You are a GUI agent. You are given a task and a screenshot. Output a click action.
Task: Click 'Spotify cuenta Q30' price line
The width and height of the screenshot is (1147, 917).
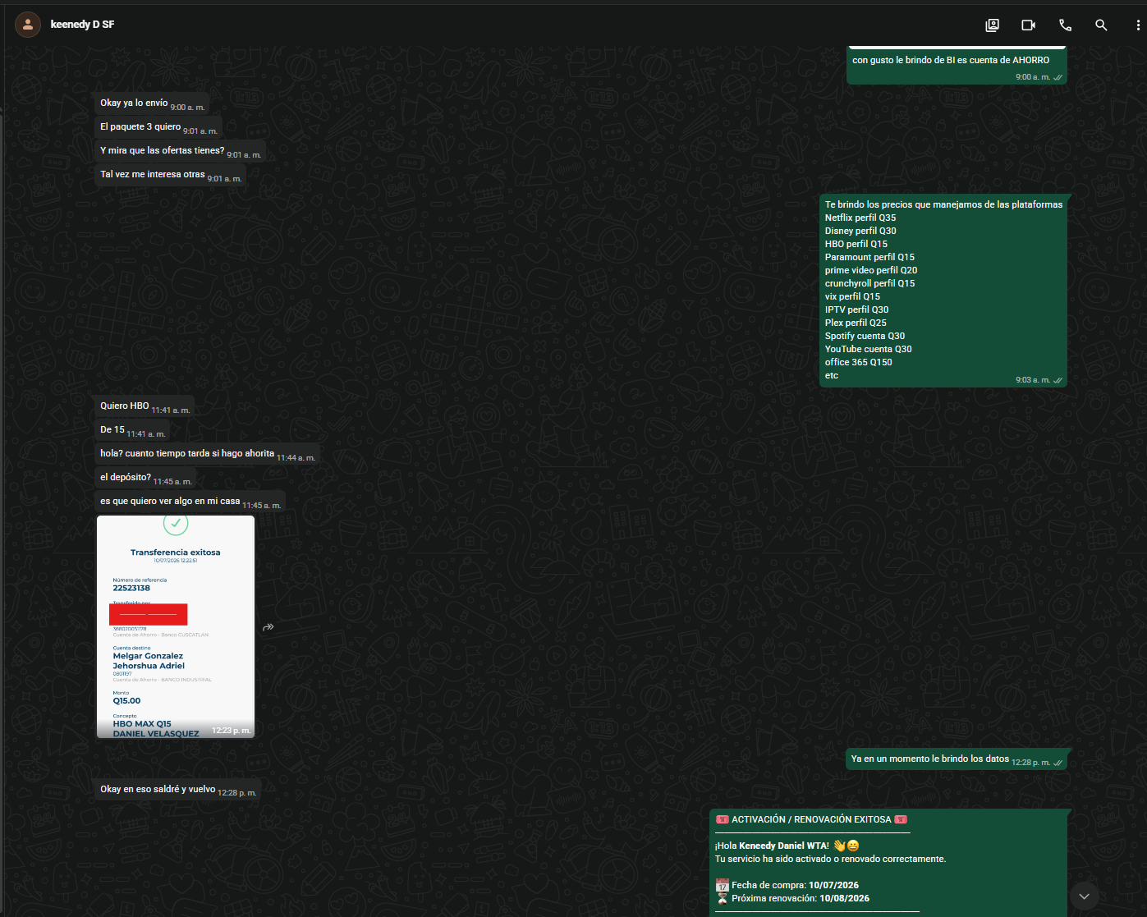click(865, 336)
